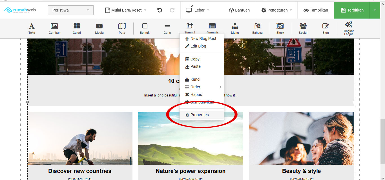
Task: Open the arrow dropdown beside Terbitkan
Action: pyautogui.click(x=375, y=10)
